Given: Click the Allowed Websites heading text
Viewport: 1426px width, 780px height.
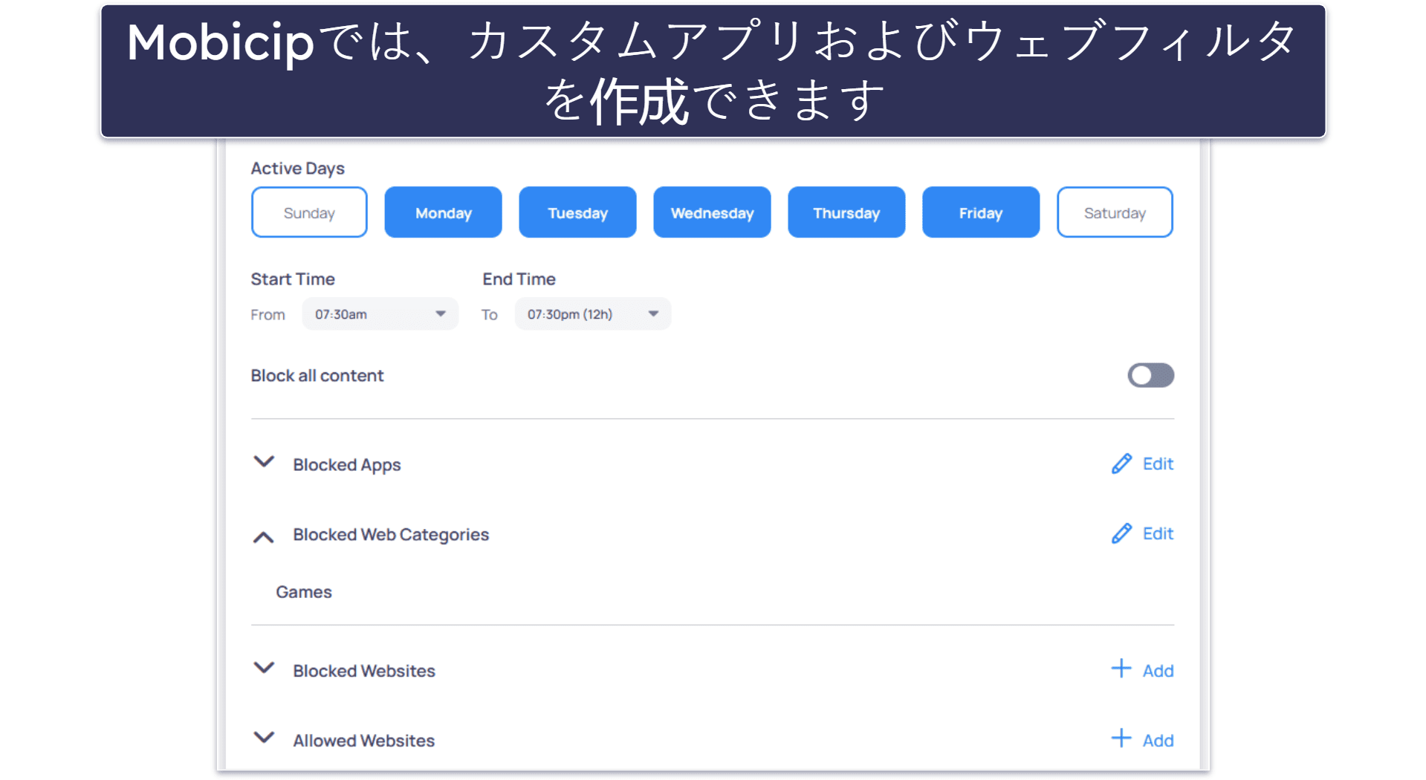Looking at the screenshot, I should coord(364,741).
